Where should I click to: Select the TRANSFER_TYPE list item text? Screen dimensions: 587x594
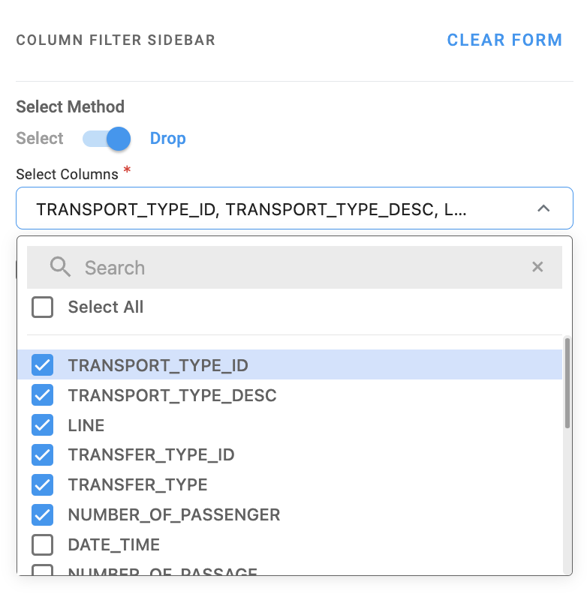click(x=137, y=484)
